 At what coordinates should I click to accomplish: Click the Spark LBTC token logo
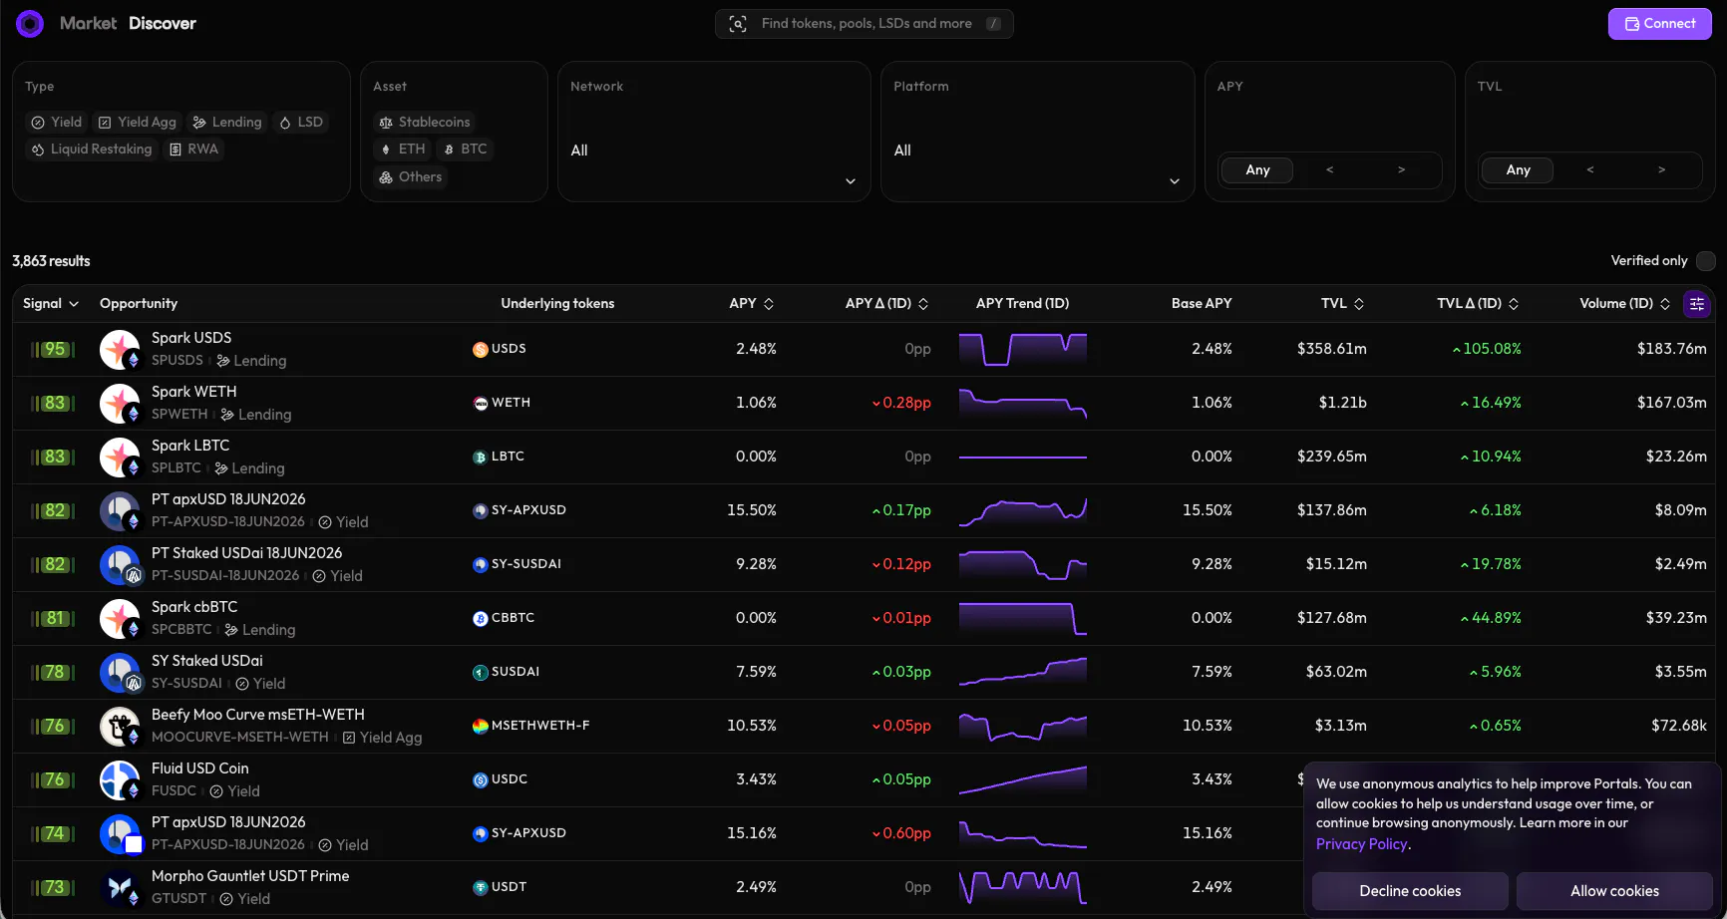coord(120,458)
